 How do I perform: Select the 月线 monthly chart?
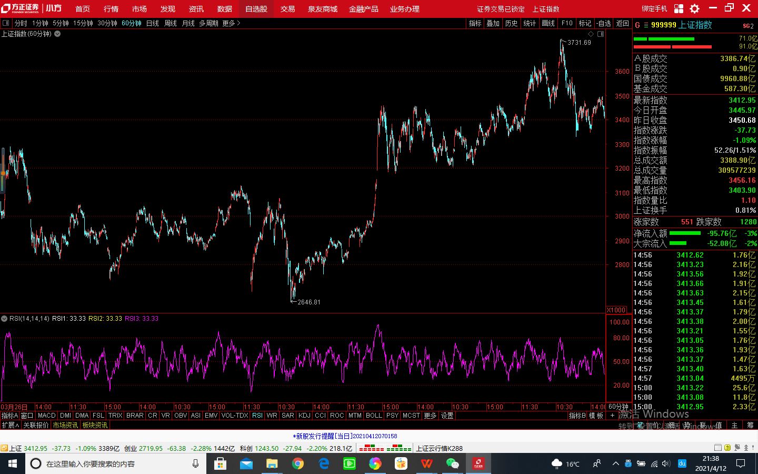pyautogui.click(x=188, y=23)
